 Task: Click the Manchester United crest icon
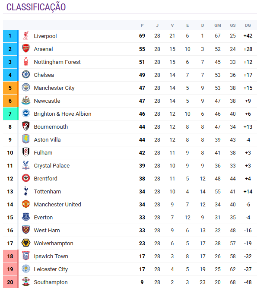26,204
